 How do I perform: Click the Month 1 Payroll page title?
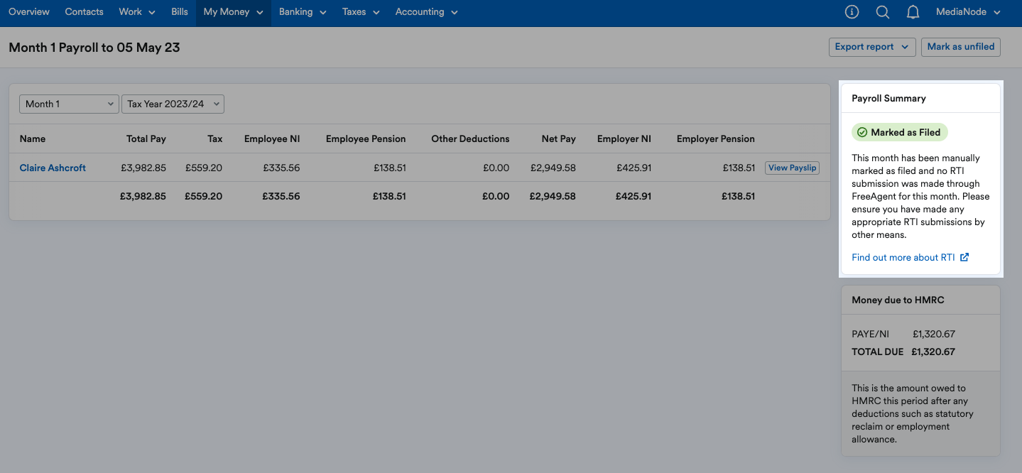coord(94,48)
